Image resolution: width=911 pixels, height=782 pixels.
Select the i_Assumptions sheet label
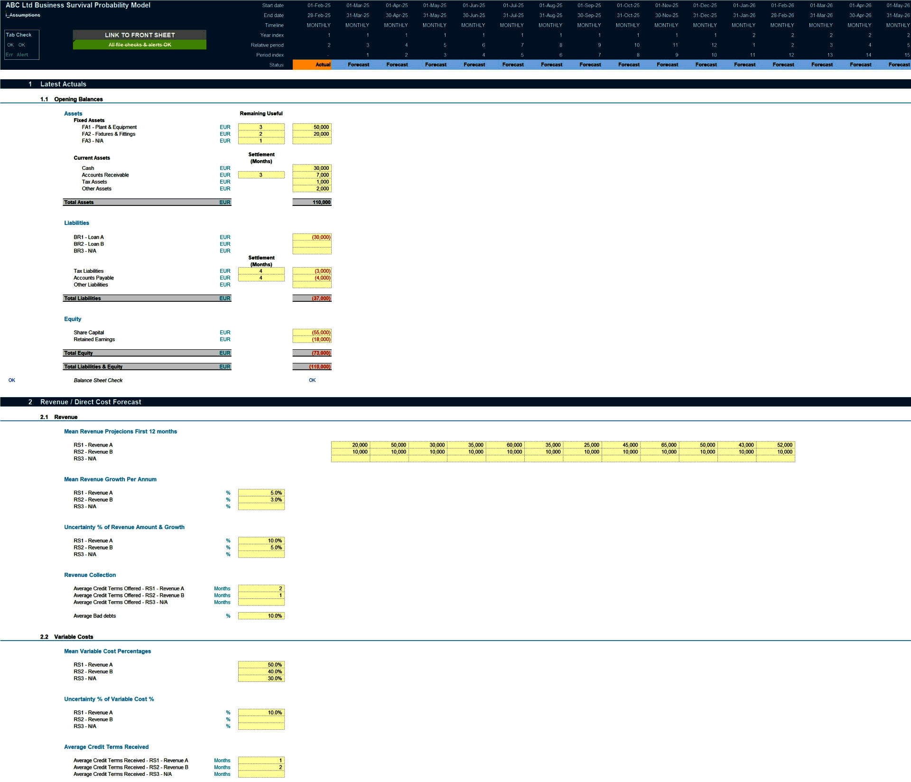21,15
